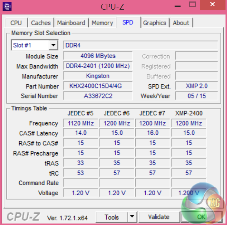
Task: Switch to the CPU tab
Action: 16,23
